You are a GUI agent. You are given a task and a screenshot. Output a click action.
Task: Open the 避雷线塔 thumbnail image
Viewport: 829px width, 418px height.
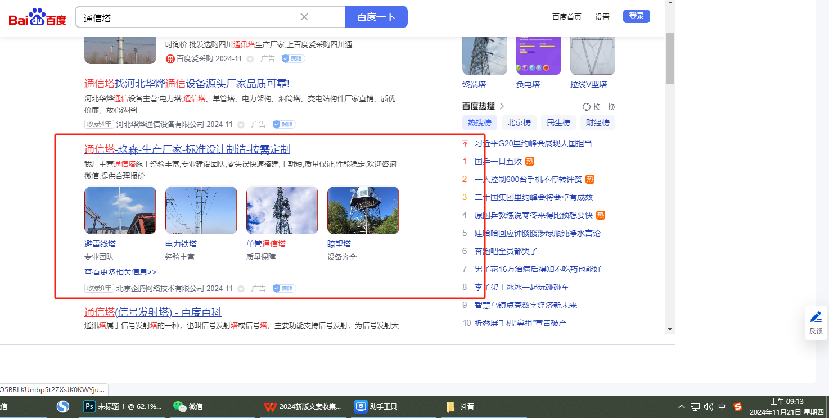(120, 210)
